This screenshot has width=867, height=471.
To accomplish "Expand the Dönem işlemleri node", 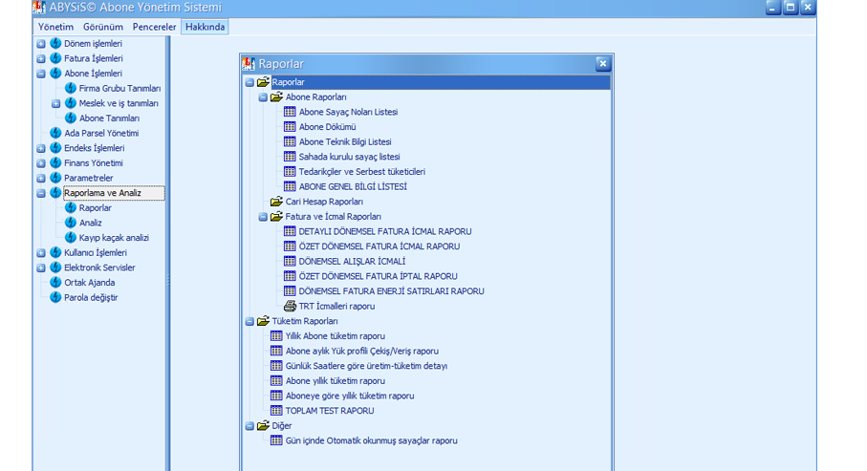I will tap(41, 44).
